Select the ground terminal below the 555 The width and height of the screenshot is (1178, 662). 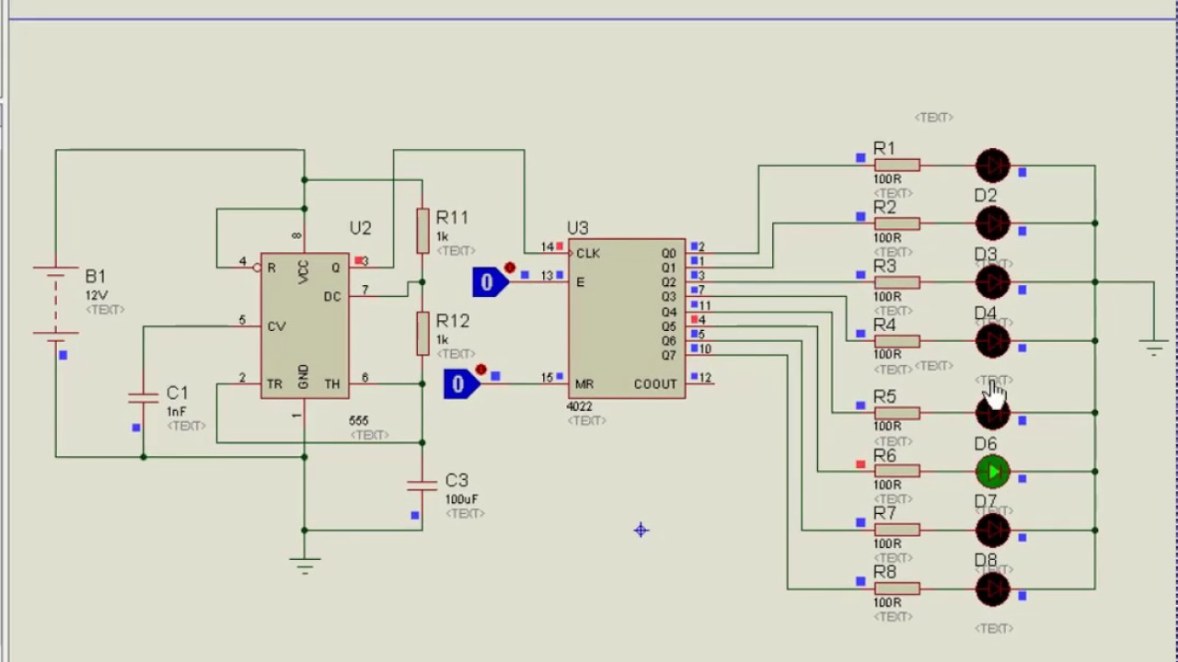click(305, 565)
